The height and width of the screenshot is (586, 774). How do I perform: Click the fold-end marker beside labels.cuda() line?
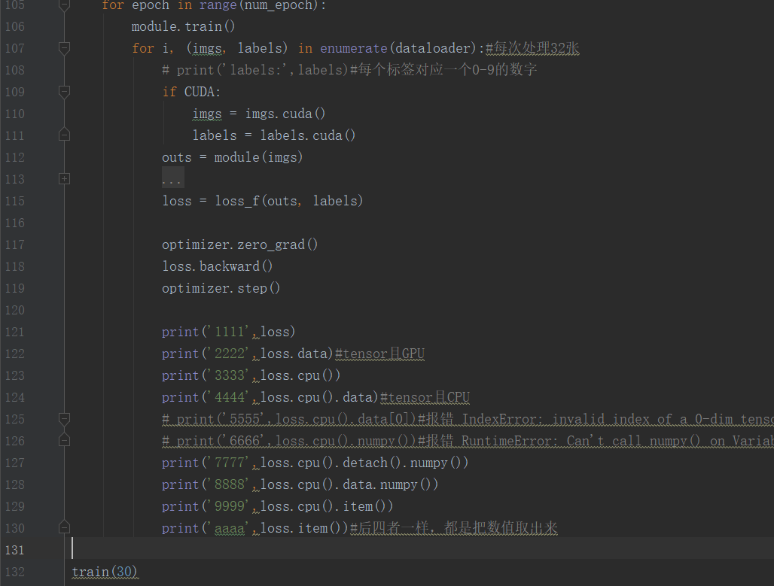pyautogui.click(x=64, y=134)
